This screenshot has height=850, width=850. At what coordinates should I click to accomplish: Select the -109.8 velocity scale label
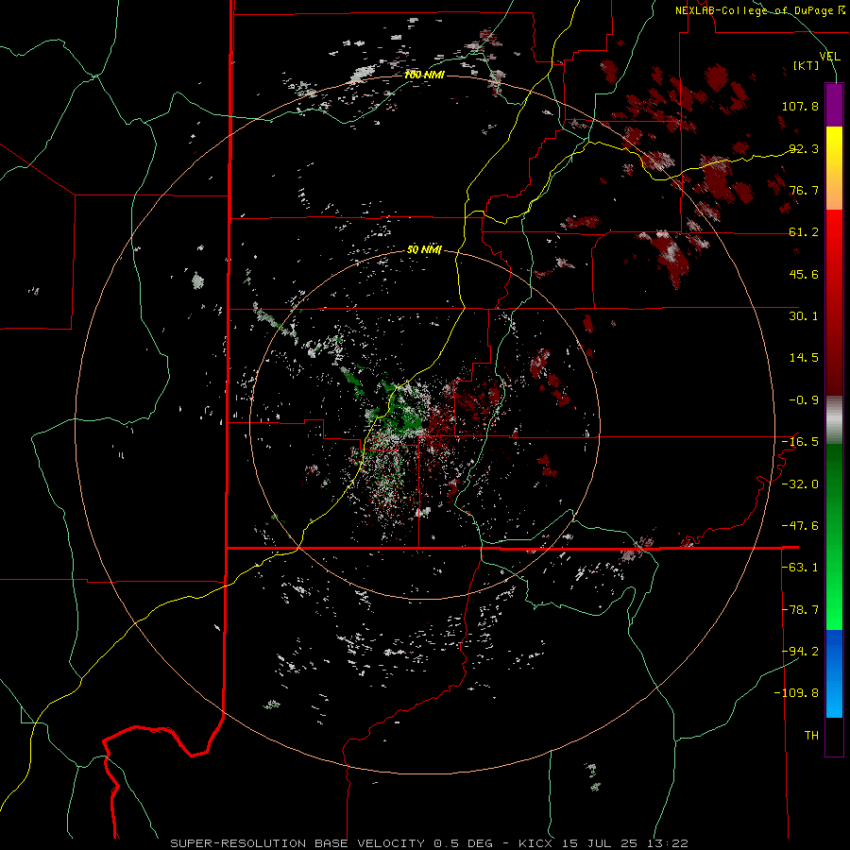click(x=796, y=693)
